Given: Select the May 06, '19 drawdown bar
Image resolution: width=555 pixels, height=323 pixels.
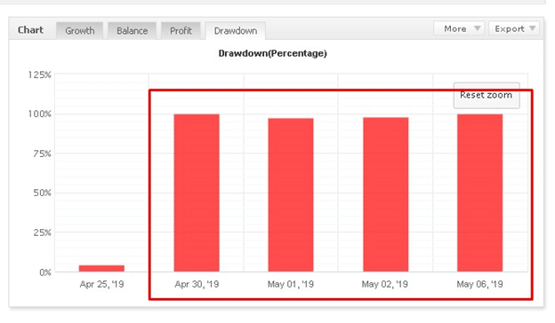Looking at the screenshot, I should (x=479, y=193).
